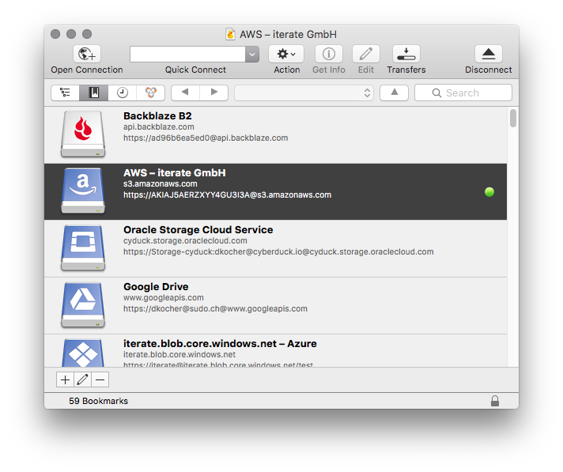
Task: Focus the Quick Connect input field
Action: tap(187, 55)
